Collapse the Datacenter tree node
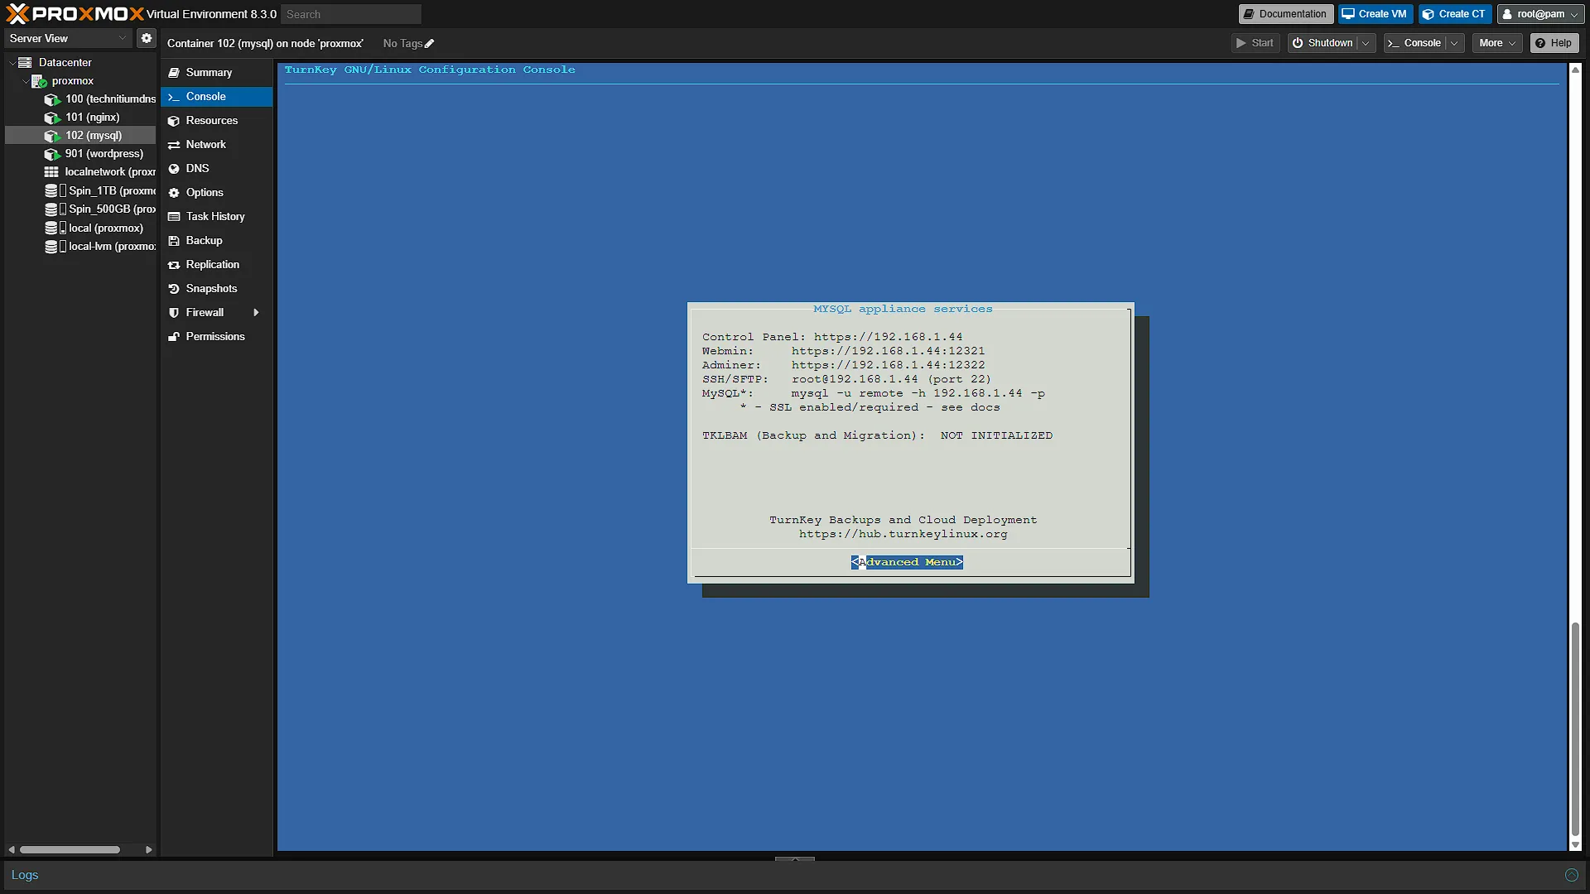Image resolution: width=1590 pixels, height=894 pixels. tap(12, 63)
